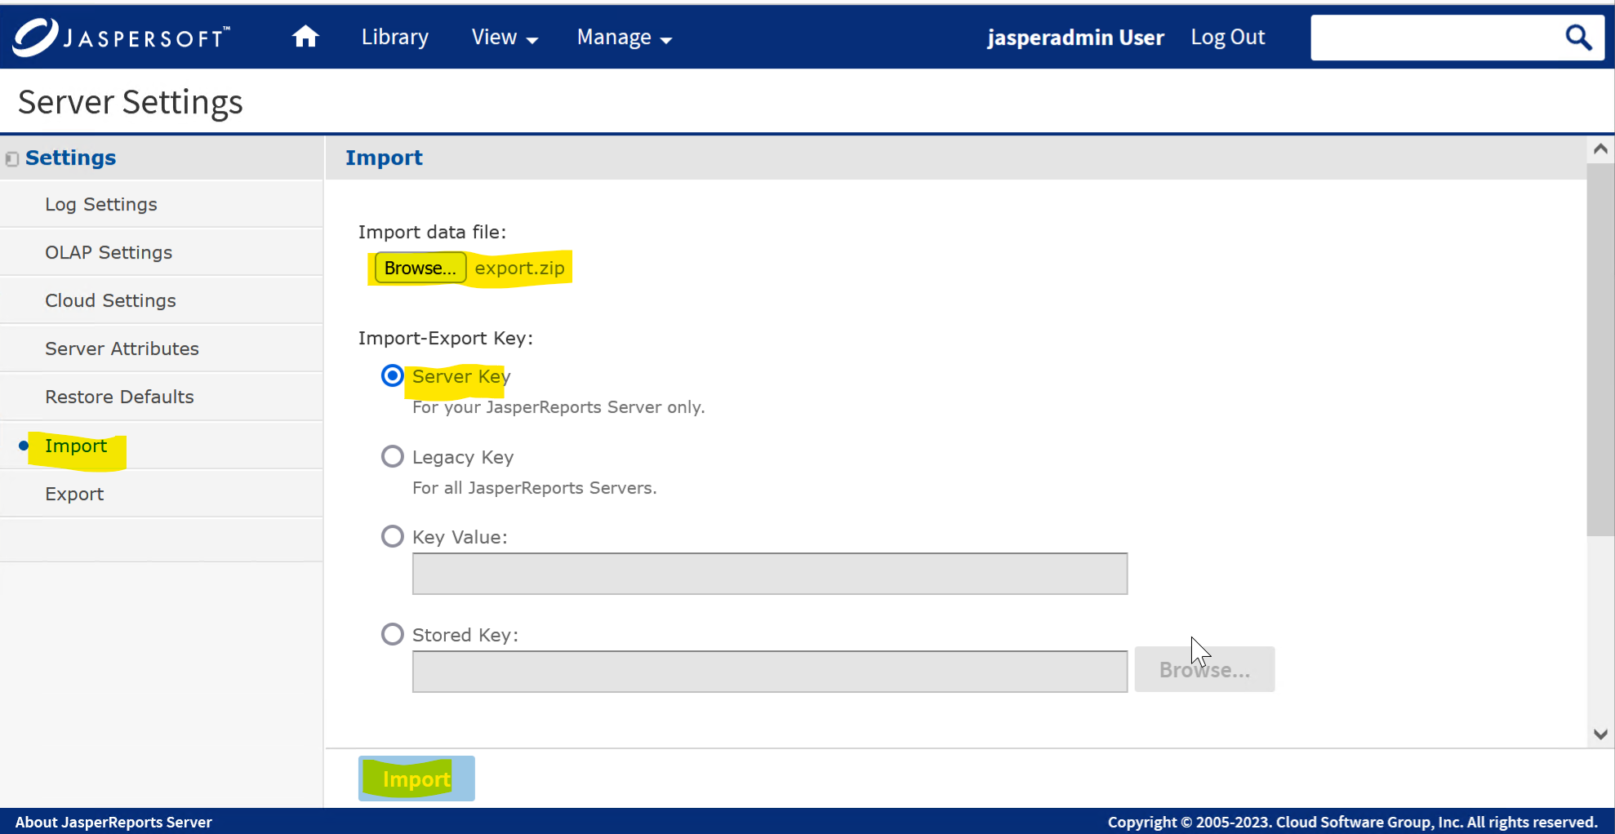
Task: Click the Import button at bottom
Action: 416,779
